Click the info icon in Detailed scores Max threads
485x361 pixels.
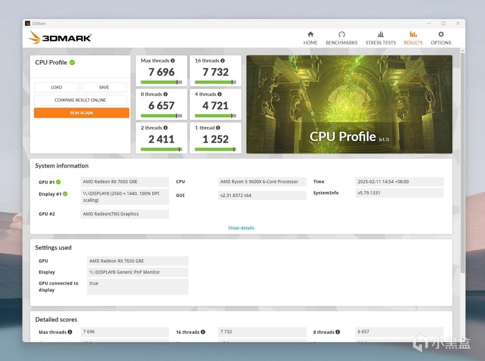click(70, 332)
